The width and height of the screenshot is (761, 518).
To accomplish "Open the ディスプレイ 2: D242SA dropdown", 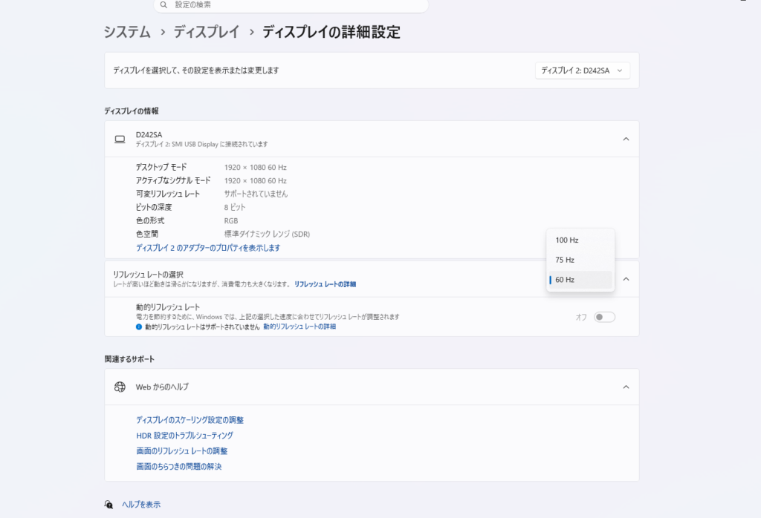I will (583, 71).
